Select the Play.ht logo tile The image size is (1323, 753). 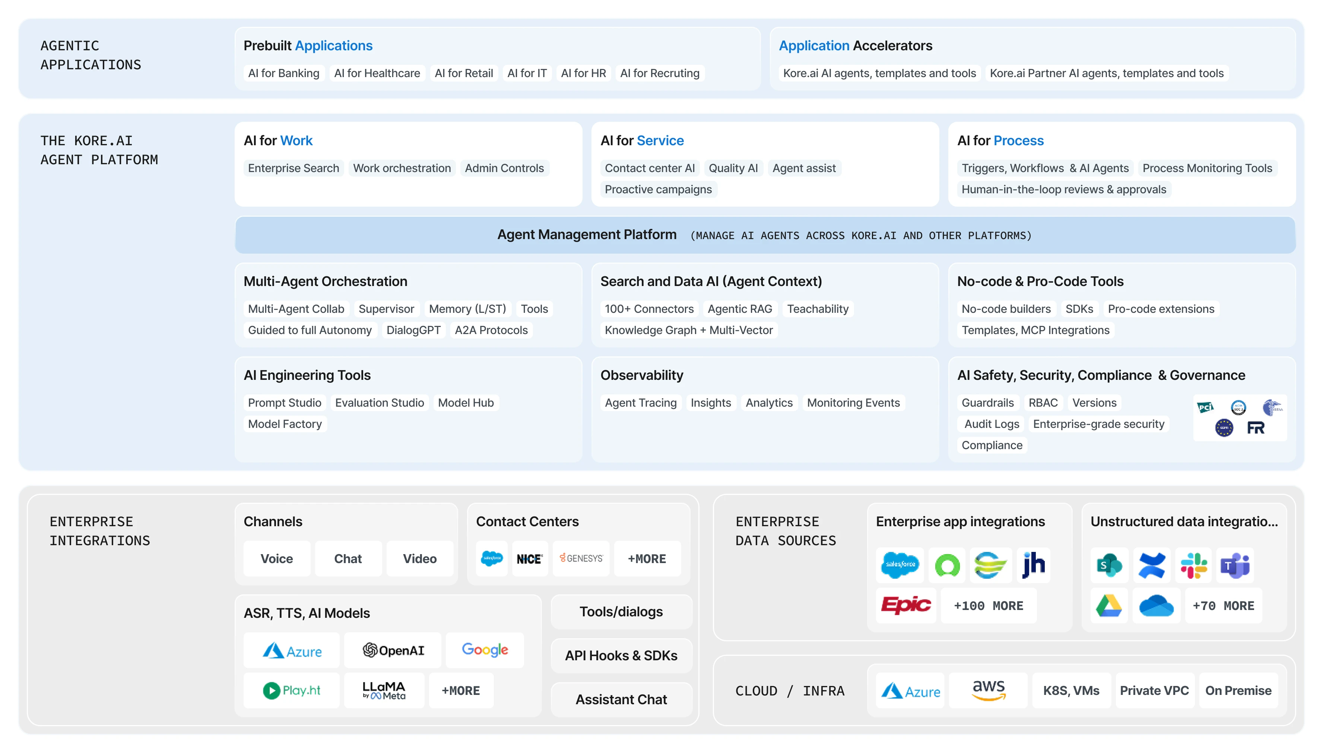pyautogui.click(x=291, y=690)
